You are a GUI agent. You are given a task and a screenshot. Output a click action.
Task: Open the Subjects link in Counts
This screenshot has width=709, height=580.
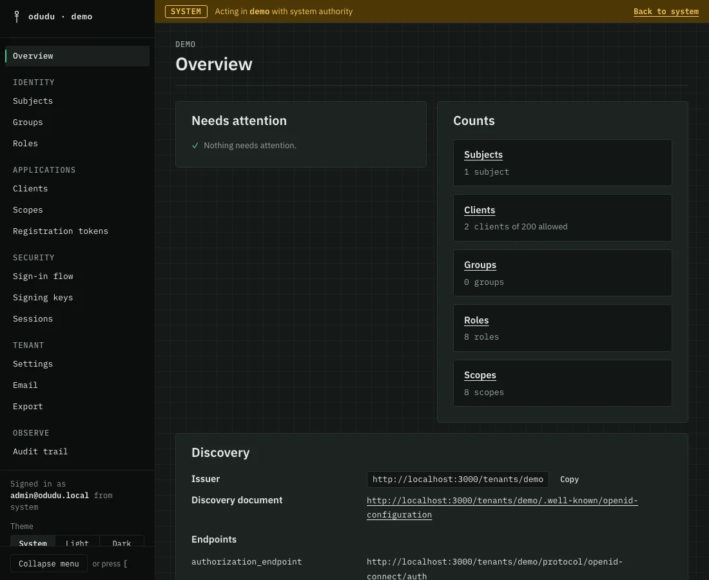[483, 155]
